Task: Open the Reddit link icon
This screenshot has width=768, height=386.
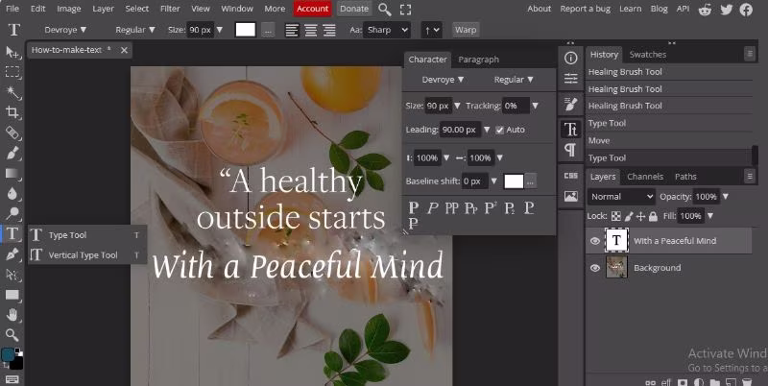Action: click(705, 9)
